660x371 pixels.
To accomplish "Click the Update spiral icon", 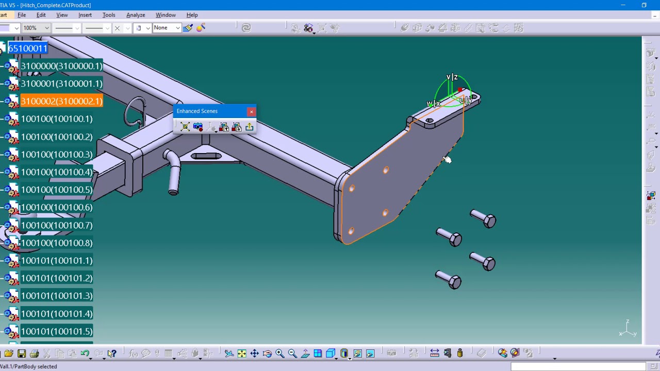I will click(246, 28).
